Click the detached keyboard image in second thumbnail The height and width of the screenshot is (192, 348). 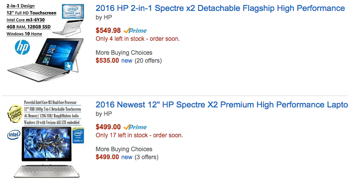(47, 171)
